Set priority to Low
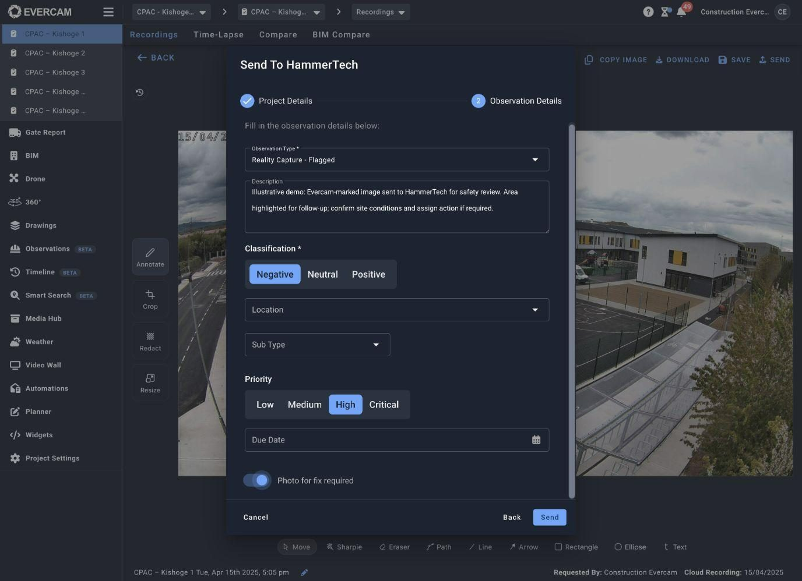 tap(265, 405)
